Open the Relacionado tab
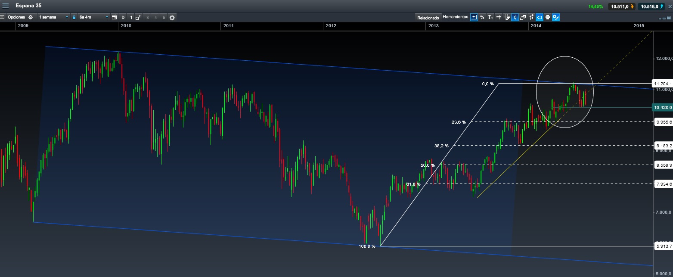673x277 pixels. (428, 18)
